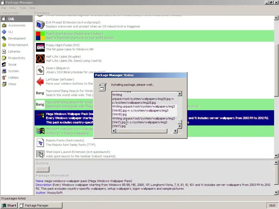Click Package Manager taskbar button
Viewport: 279px width, 209px height.
coord(41,205)
